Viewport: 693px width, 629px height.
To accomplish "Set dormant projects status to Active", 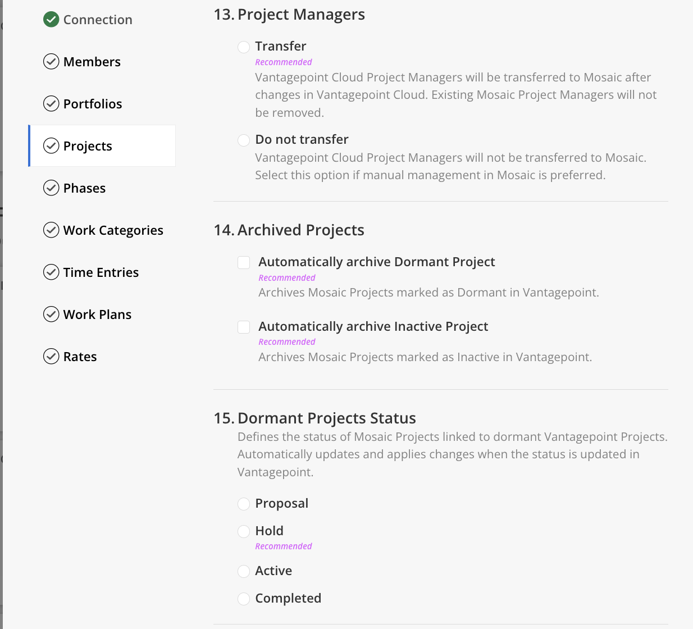I will tap(244, 572).
